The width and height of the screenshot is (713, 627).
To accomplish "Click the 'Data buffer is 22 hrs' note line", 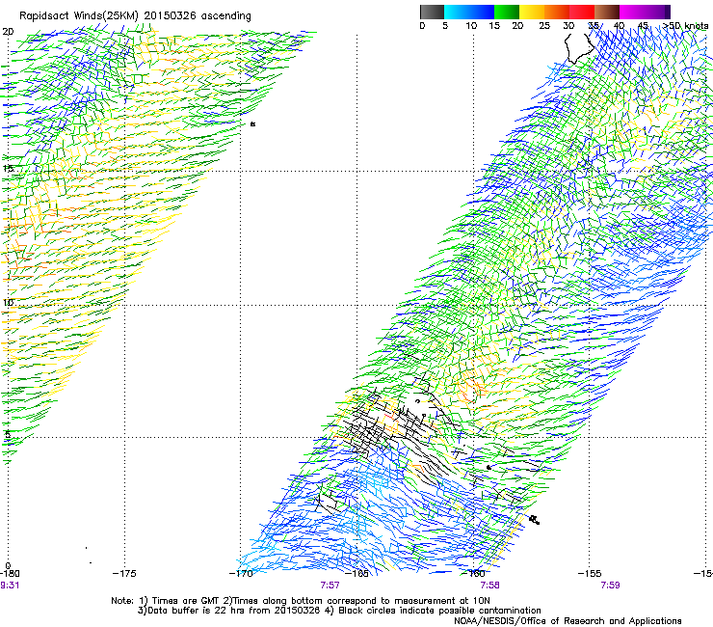I will (339, 611).
